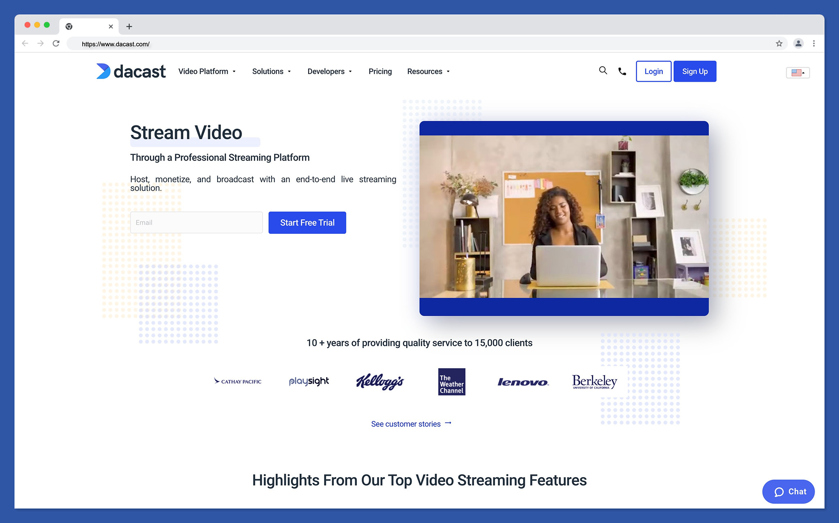Click the Sign Up button
The width and height of the screenshot is (839, 523).
694,71
